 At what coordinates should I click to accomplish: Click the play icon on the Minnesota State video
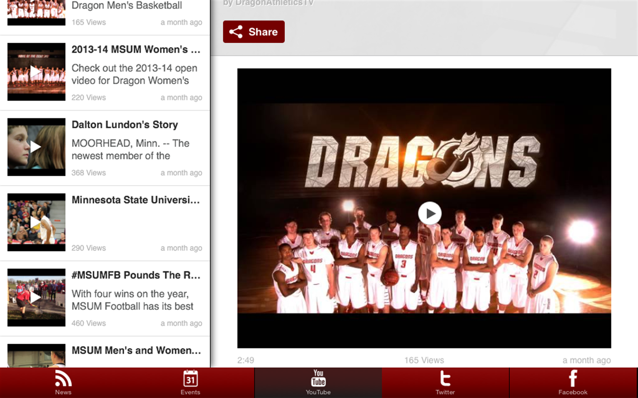coord(36,222)
